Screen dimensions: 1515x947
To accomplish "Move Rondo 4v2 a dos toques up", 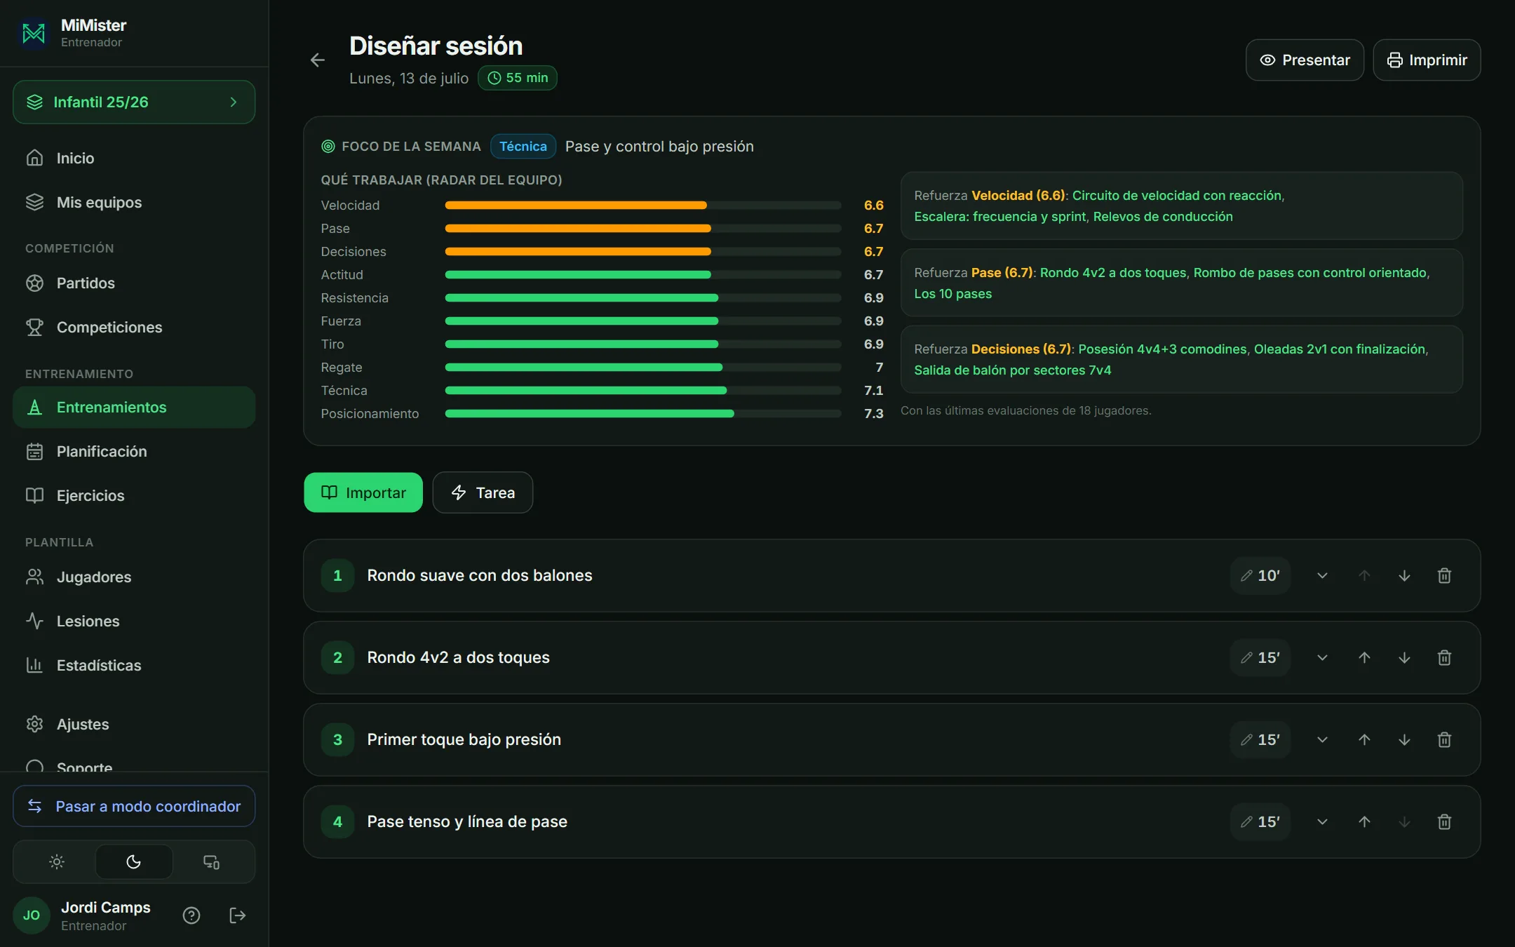I will 1364,658.
